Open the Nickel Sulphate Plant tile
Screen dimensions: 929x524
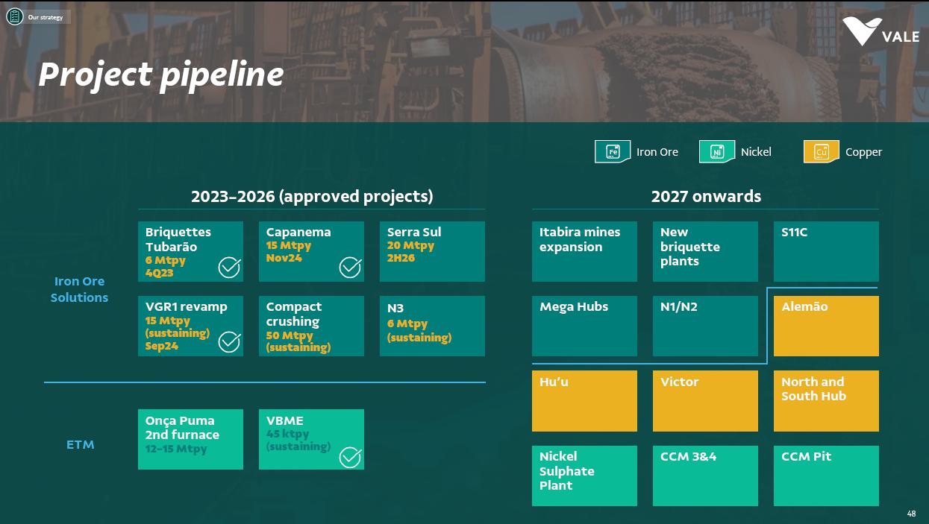coord(584,476)
